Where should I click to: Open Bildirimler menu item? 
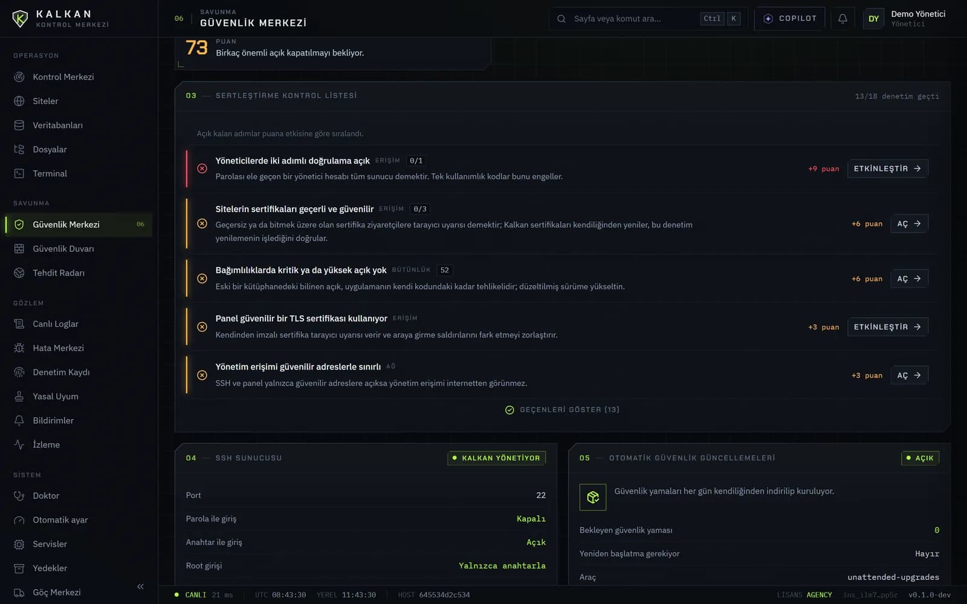79,420
